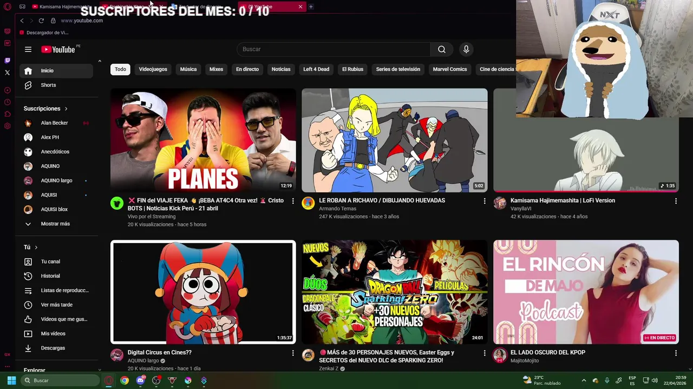Open VanyllaVI channel link

click(x=521, y=209)
